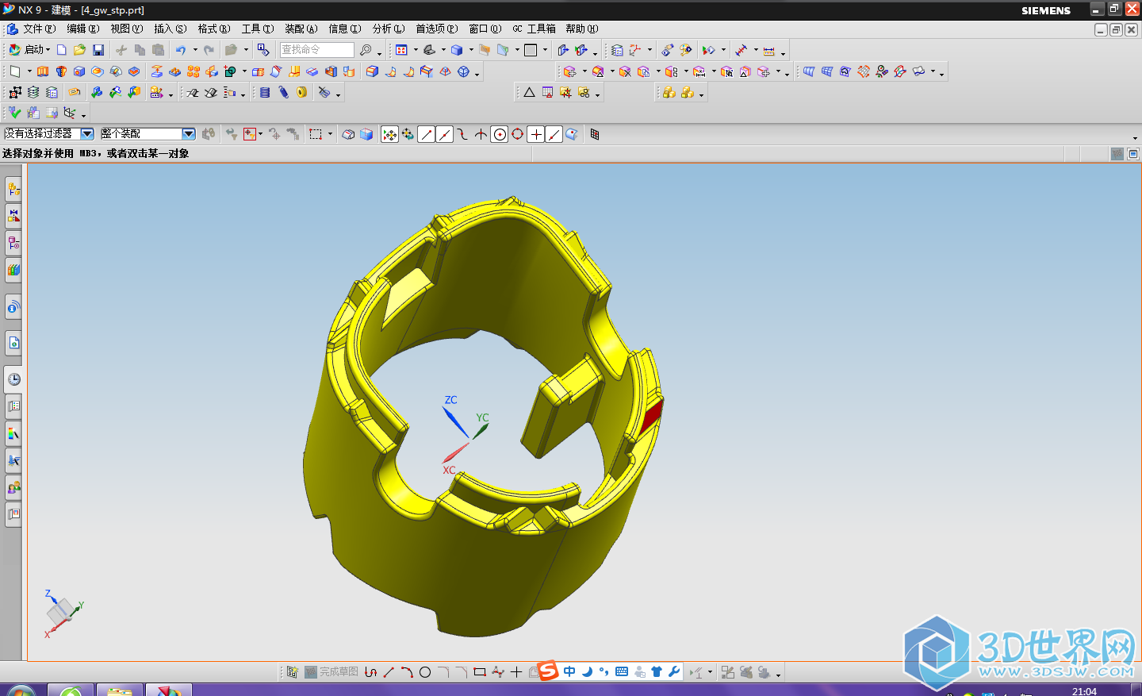Open History clock sidebar icon
The width and height of the screenshot is (1142, 696).
coord(13,379)
